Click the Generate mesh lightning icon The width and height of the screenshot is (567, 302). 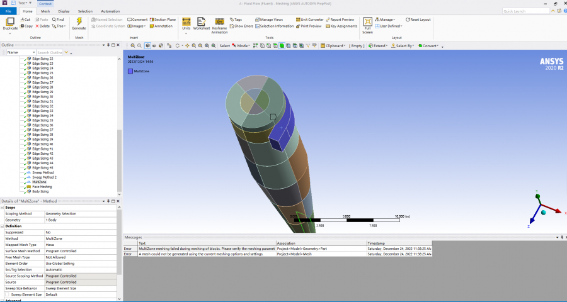pos(79,22)
